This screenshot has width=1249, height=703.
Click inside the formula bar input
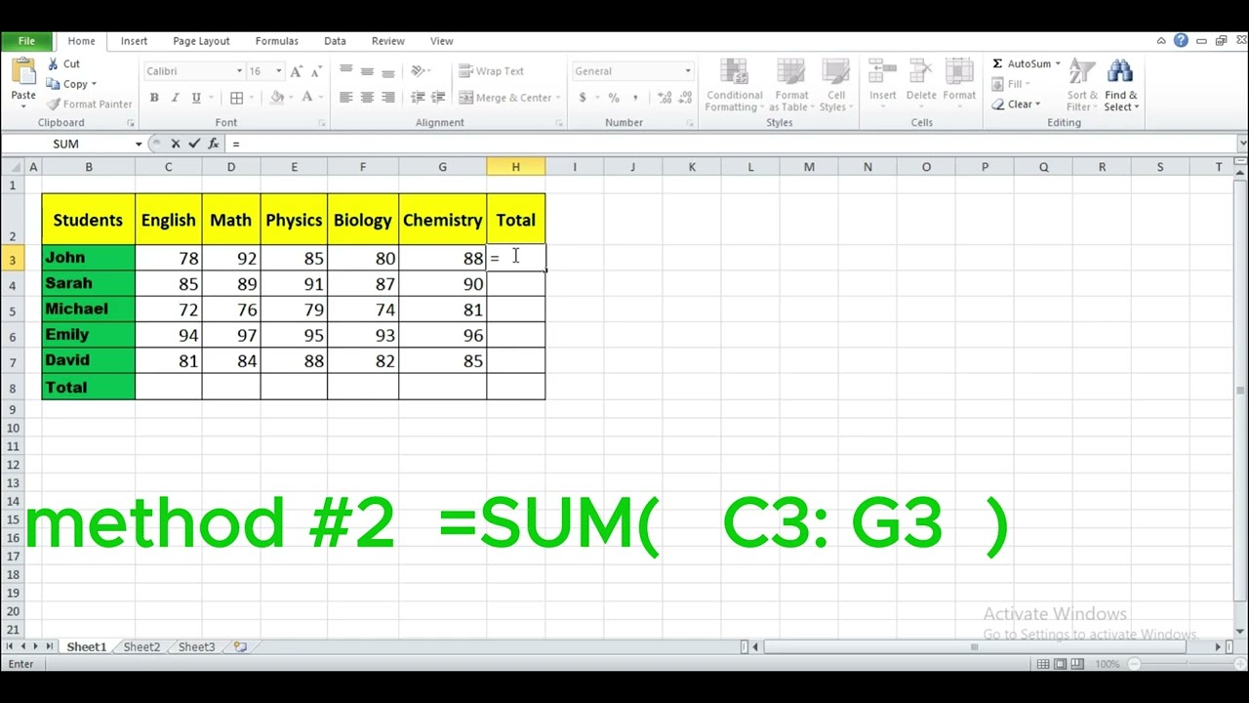point(732,144)
